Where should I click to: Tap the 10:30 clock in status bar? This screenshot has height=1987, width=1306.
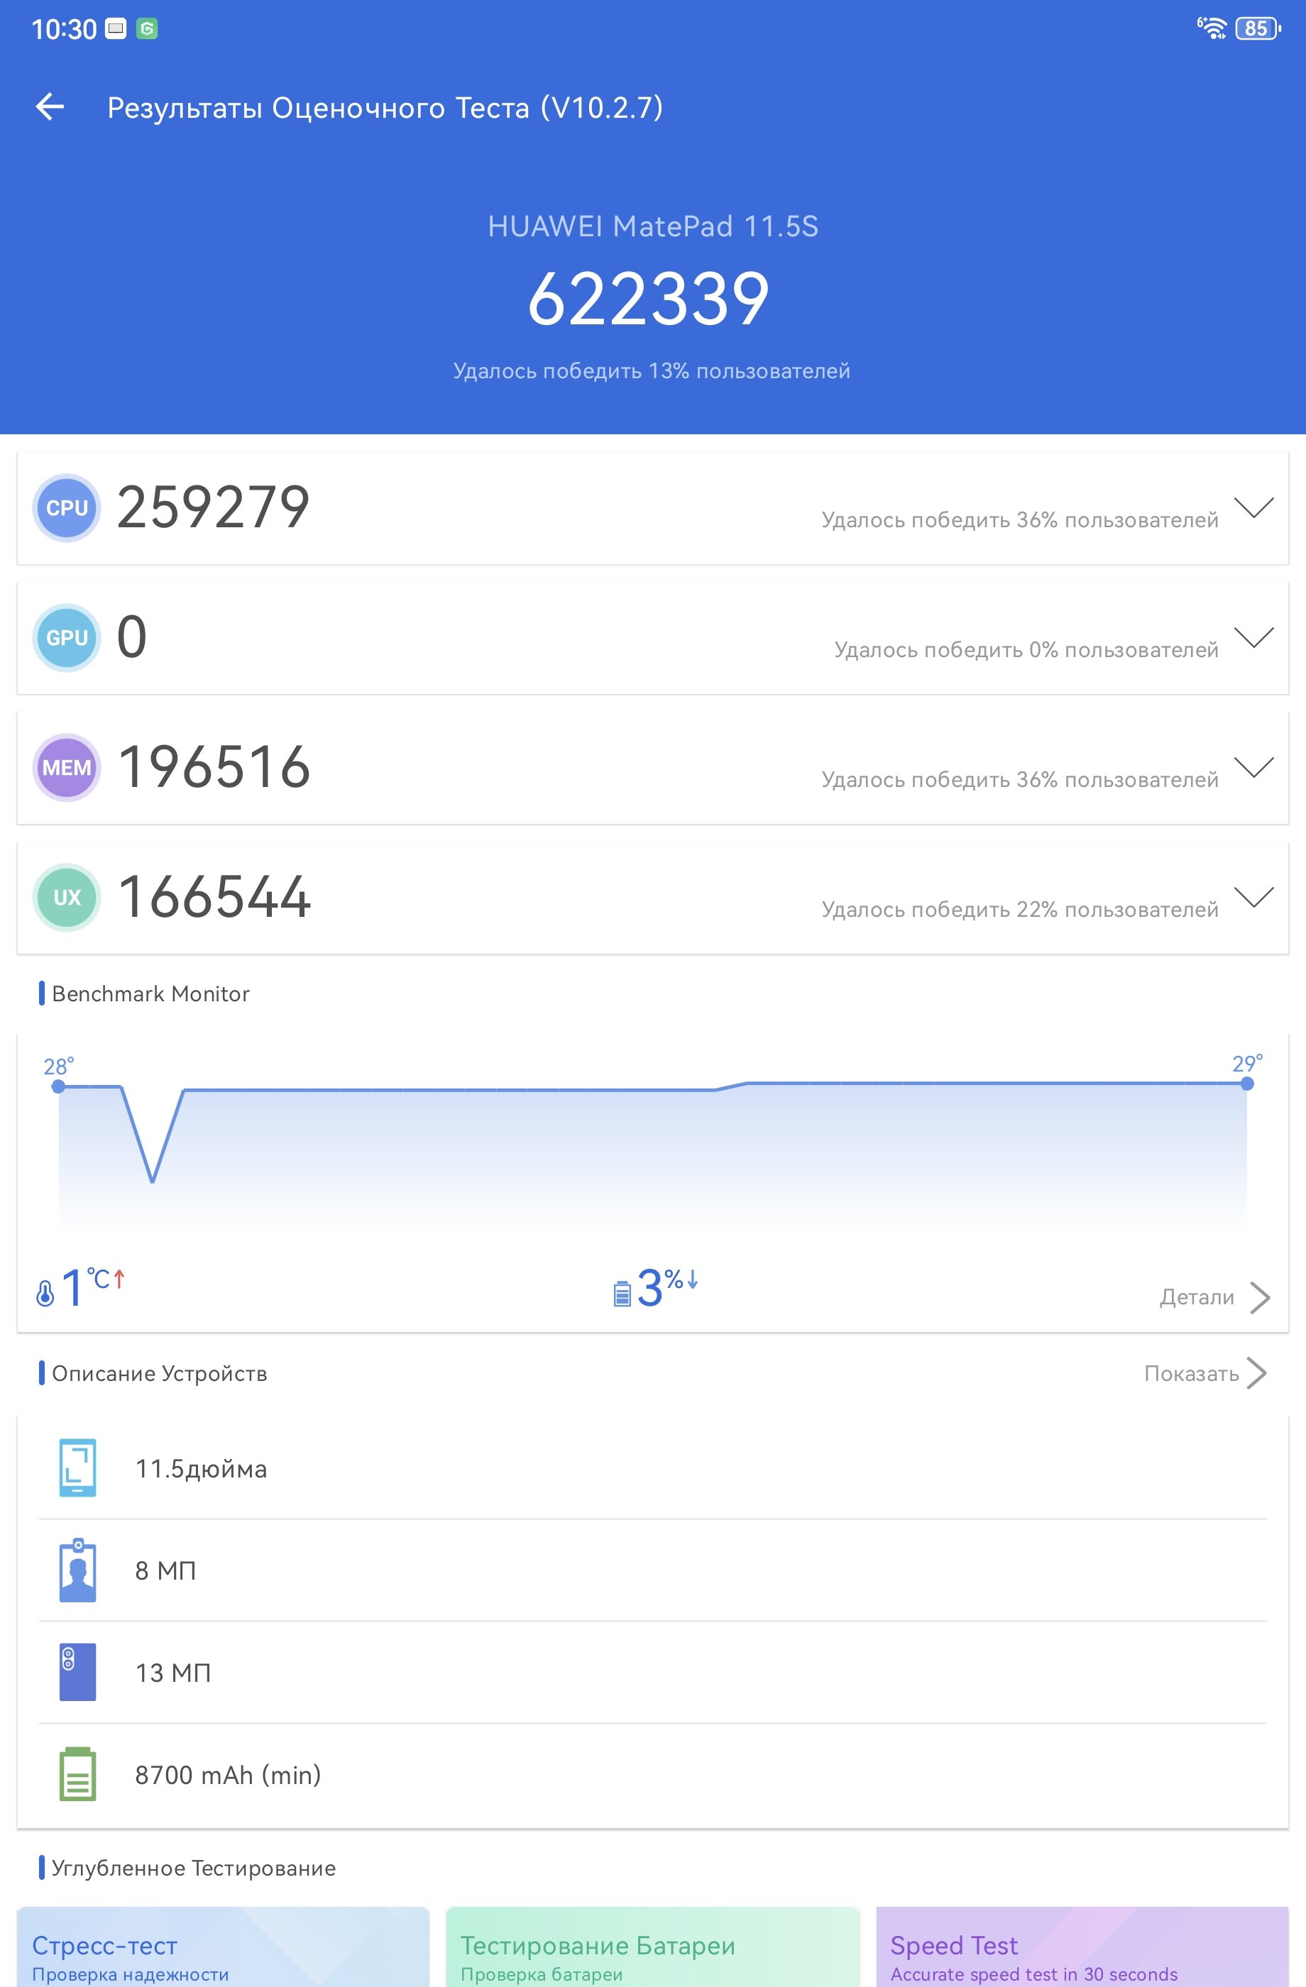click(65, 29)
